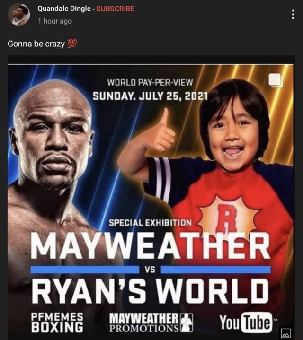The height and width of the screenshot is (340, 303).
Task: Open the post's three-dot options menu
Action: coord(293,15)
